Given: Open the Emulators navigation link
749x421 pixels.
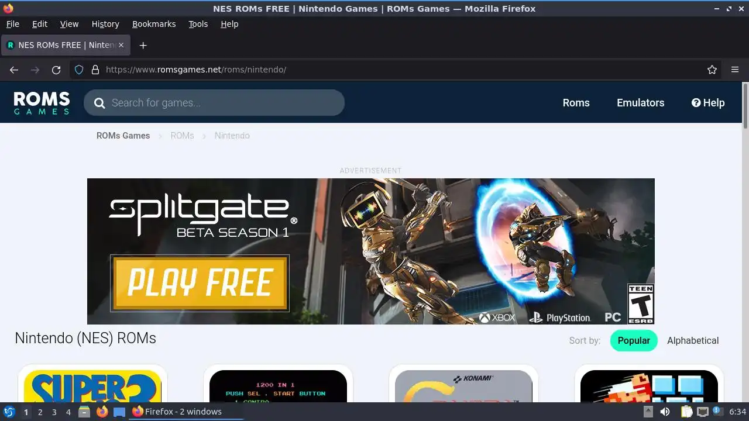Looking at the screenshot, I should (x=640, y=103).
